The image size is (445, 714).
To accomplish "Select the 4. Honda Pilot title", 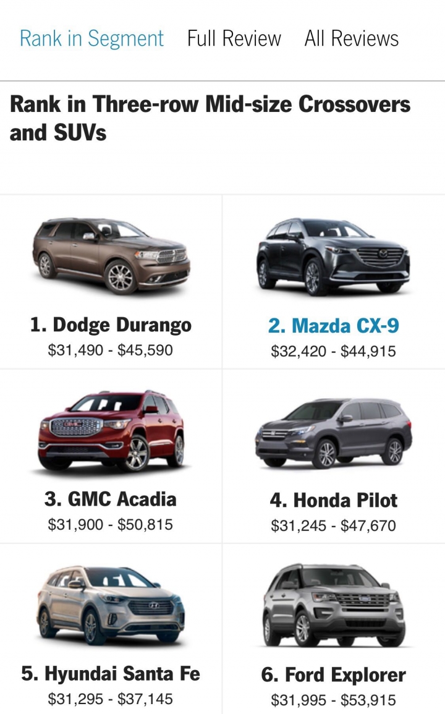I will (x=333, y=501).
